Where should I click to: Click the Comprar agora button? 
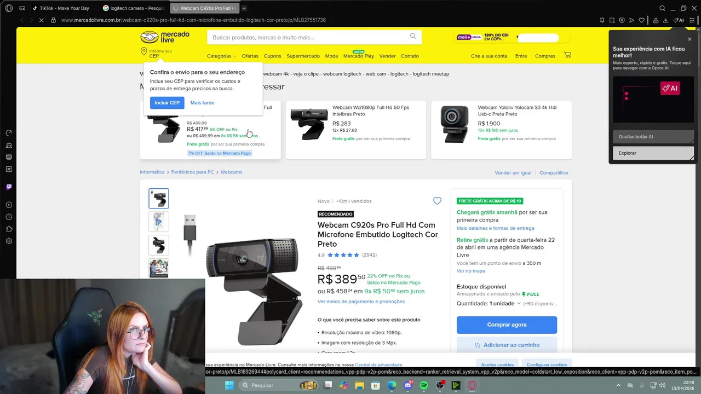click(507, 325)
